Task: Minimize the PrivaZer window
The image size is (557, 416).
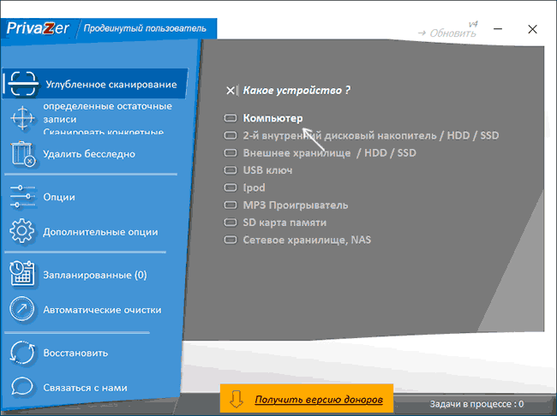Action: pyautogui.click(x=498, y=29)
